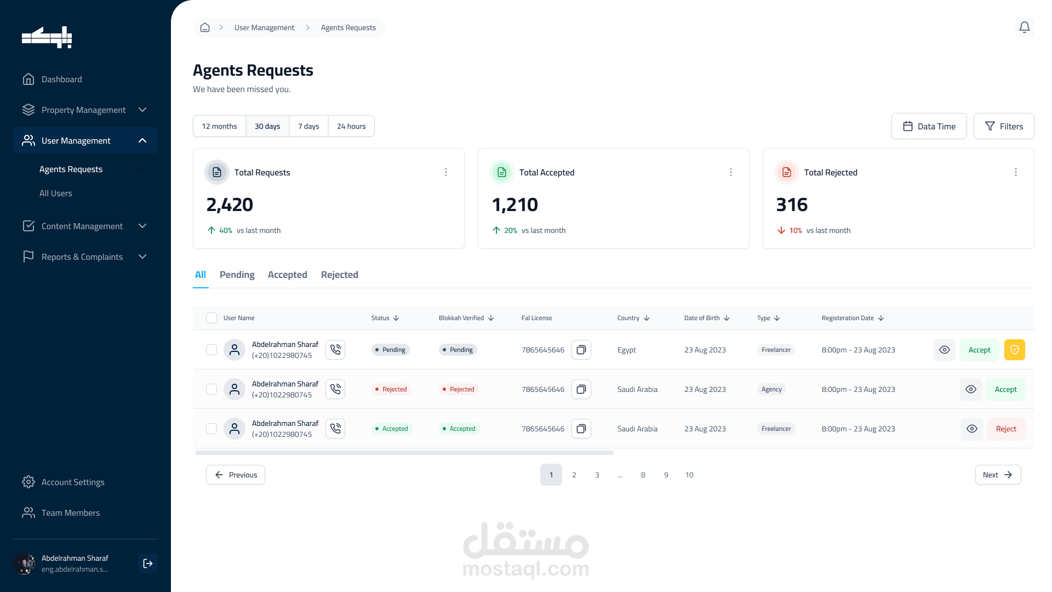
Task: Collapse User Management sidebar section
Action: click(x=142, y=140)
